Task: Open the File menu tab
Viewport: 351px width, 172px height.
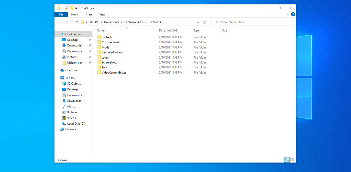Action: [x=61, y=14]
